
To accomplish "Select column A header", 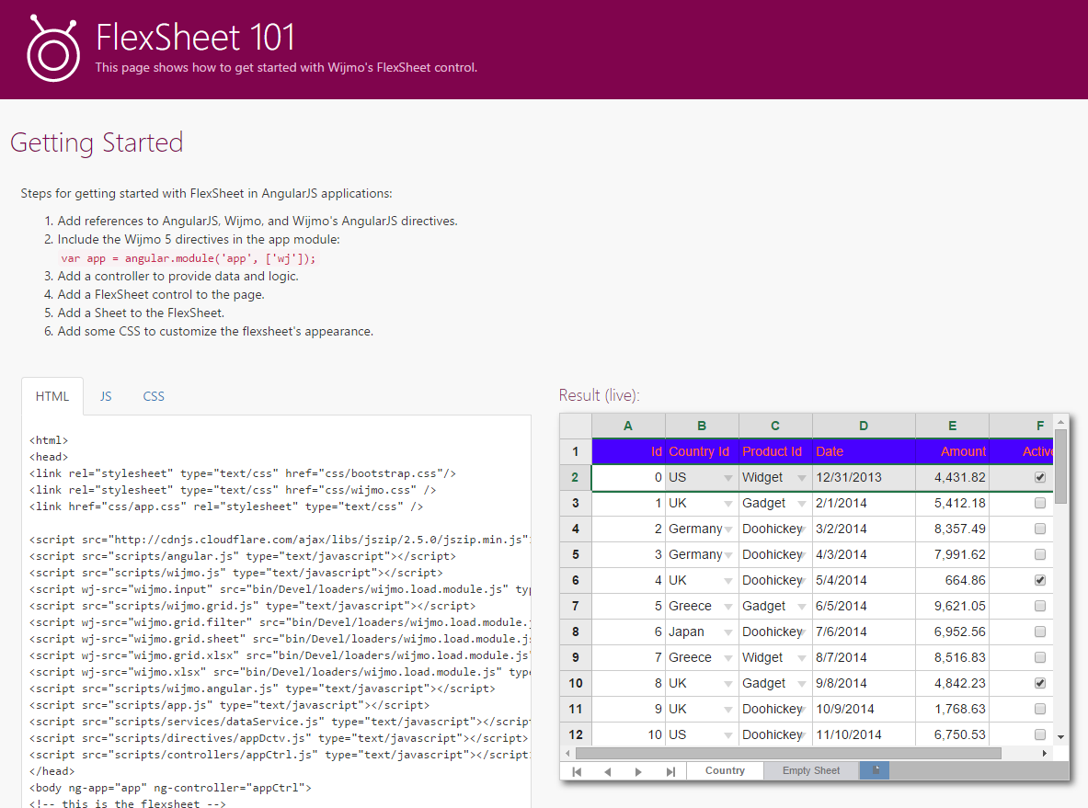I will (x=628, y=426).
